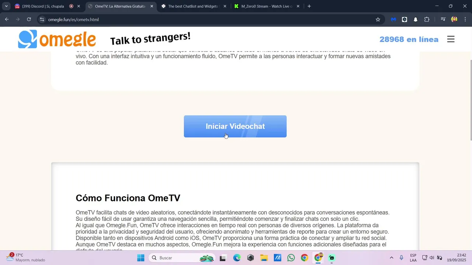The width and height of the screenshot is (472, 265).
Task: Close the M_Zero0 Stream tab
Action: pyautogui.click(x=298, y=6)
